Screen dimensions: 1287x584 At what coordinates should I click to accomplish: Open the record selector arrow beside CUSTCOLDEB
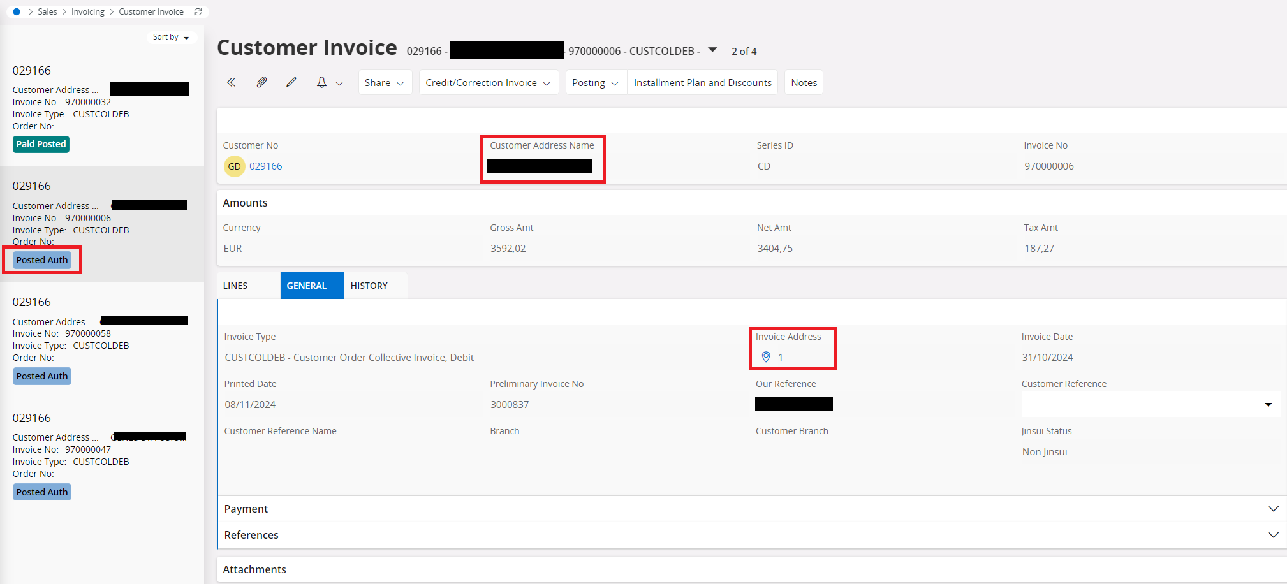(x=713, y=50)
